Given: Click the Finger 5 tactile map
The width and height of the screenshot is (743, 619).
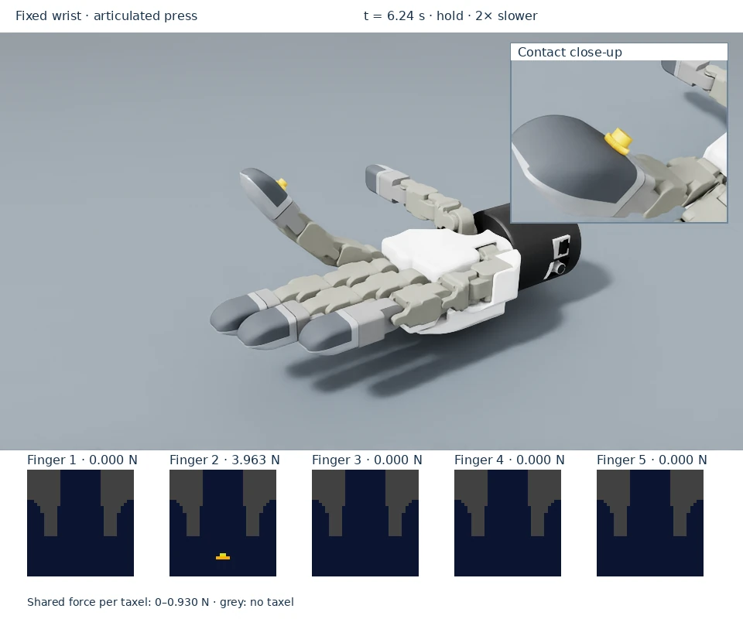Looking at the screenshot, I should click(650, 523).
